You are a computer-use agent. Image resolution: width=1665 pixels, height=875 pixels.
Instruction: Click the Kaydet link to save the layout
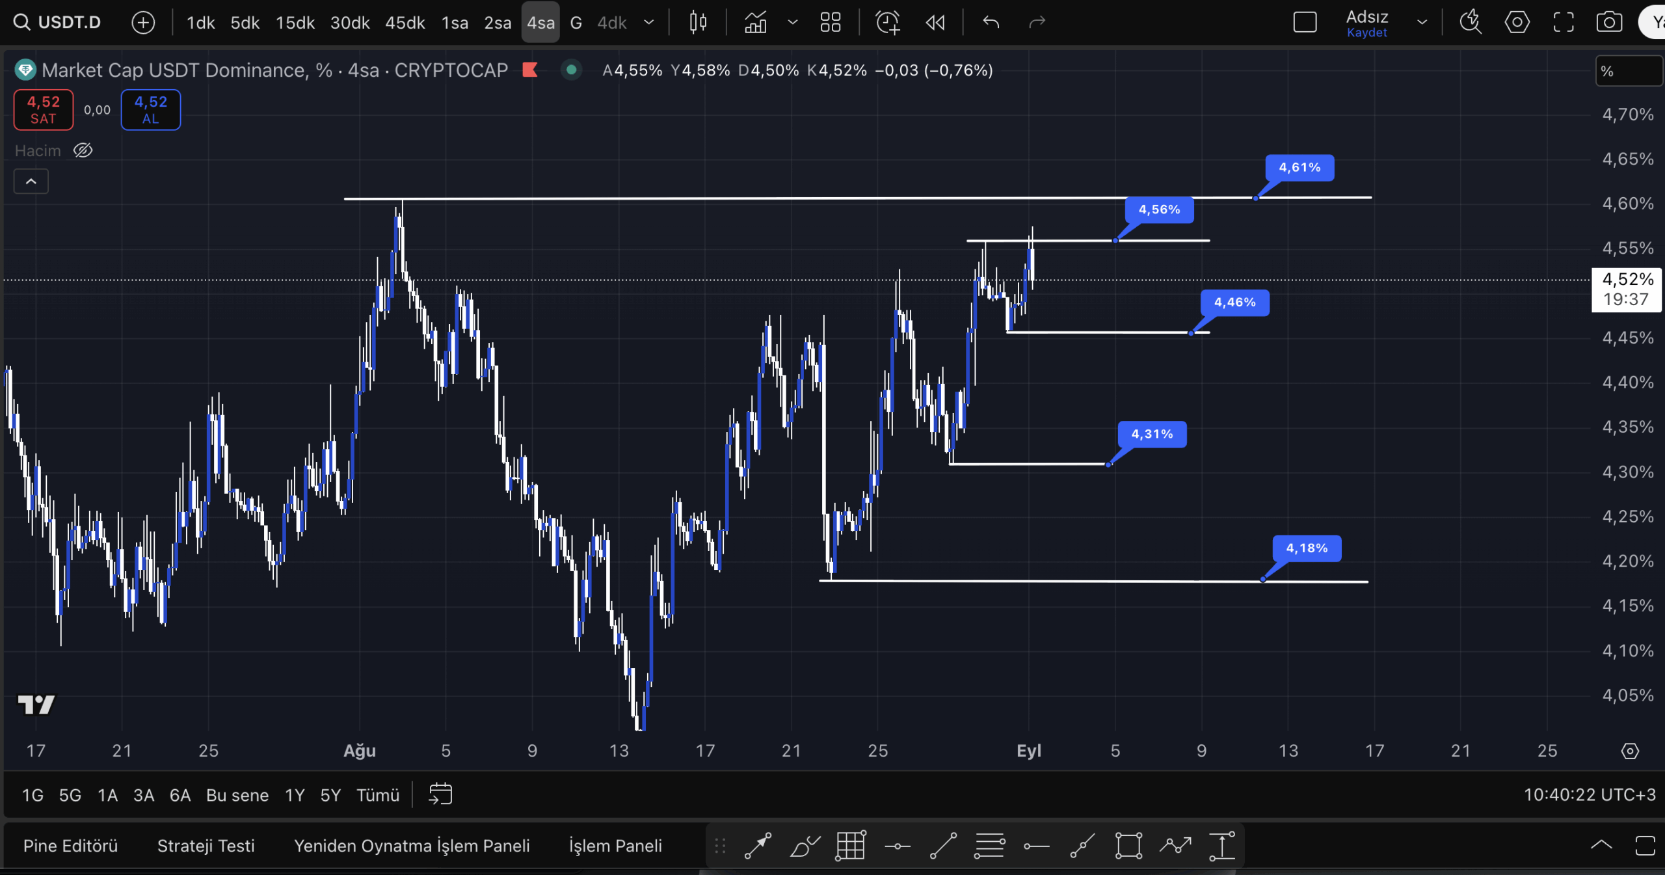click(x=1367, y=31)
